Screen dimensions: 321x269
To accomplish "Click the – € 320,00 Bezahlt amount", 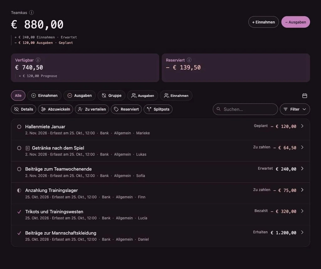I will pos(283,211).
